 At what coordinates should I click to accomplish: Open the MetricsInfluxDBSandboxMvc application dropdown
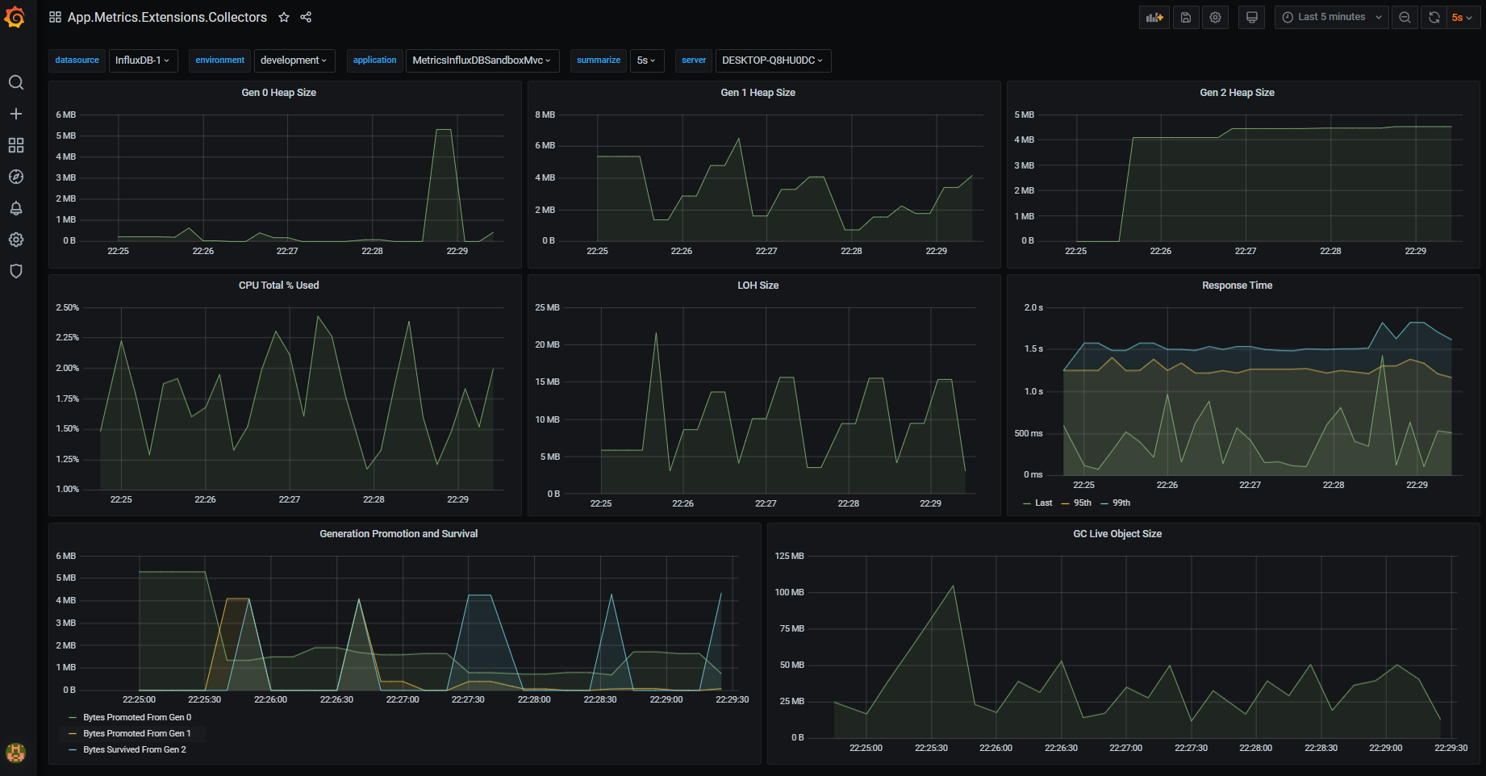(481, 60)
